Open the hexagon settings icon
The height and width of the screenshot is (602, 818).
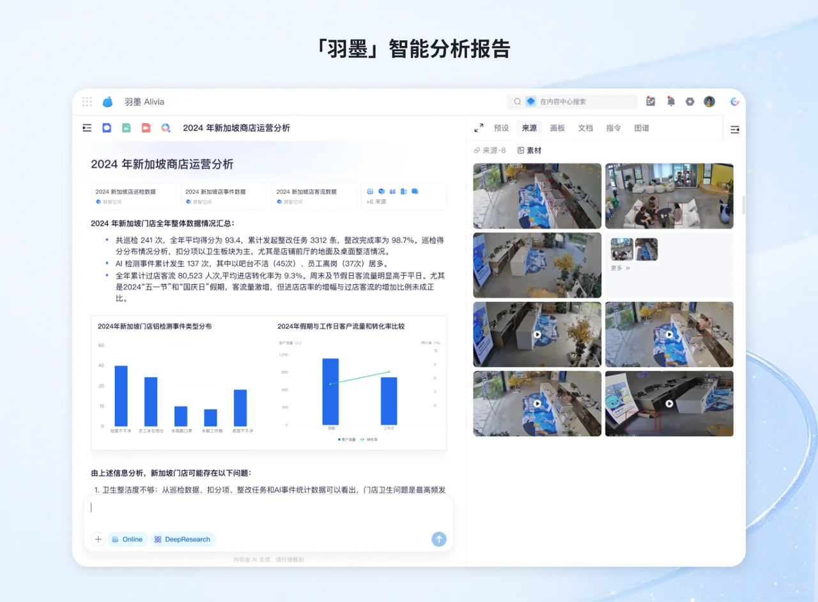[690, 102]
